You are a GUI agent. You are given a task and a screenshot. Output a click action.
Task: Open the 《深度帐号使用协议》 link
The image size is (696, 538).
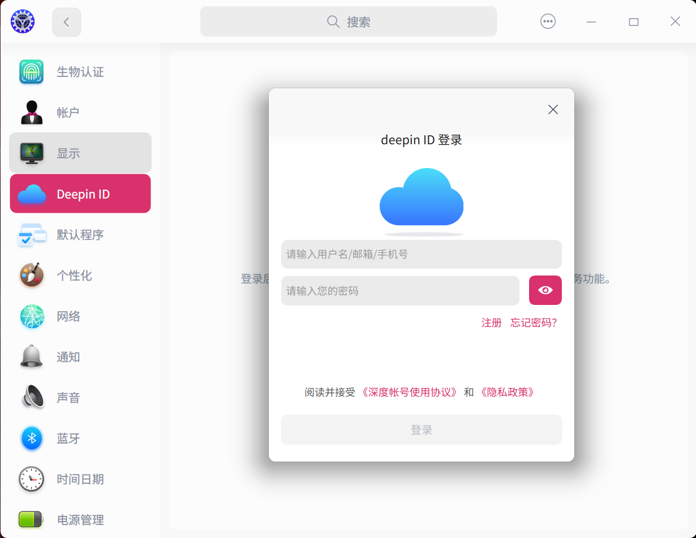(x=409, y=392)
